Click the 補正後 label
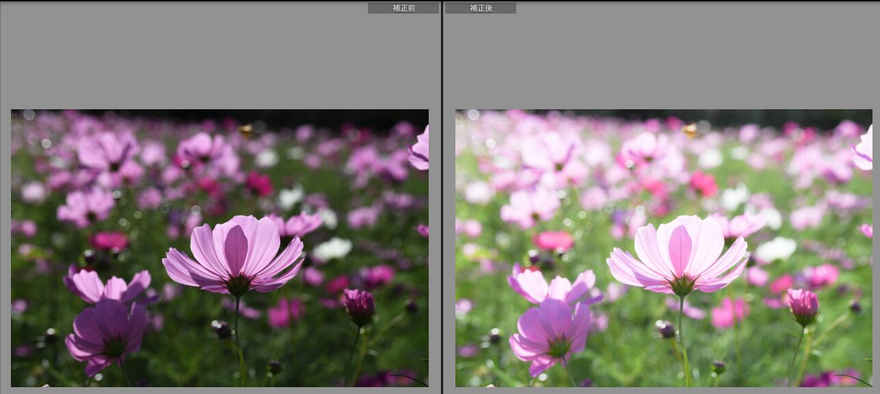 click(481, 8)
